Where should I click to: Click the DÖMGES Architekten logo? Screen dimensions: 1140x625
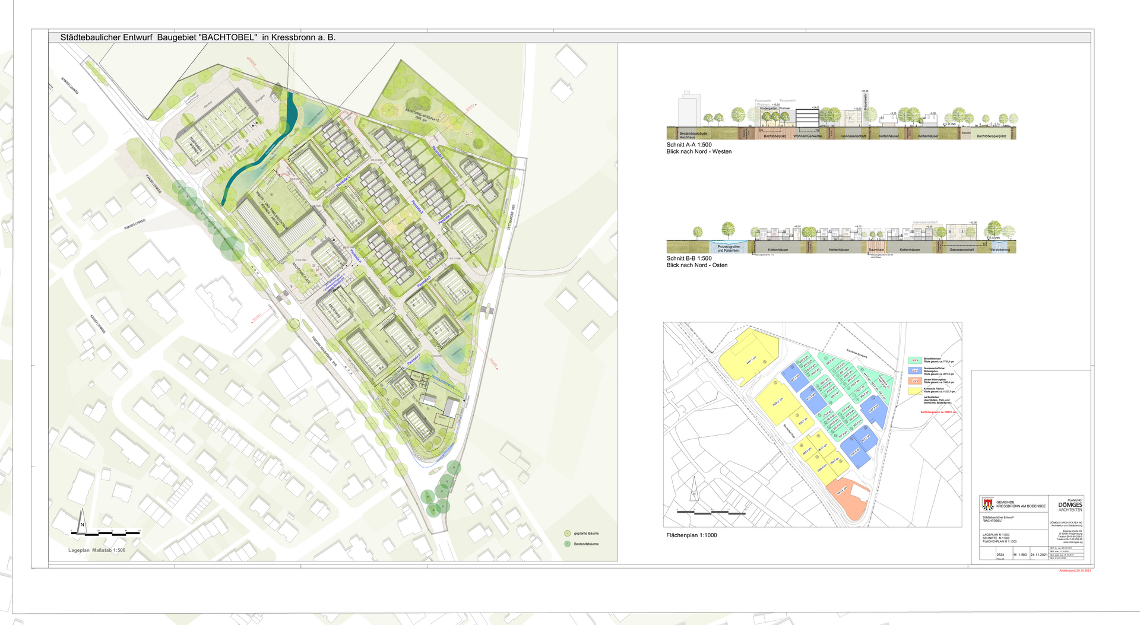1070,505
